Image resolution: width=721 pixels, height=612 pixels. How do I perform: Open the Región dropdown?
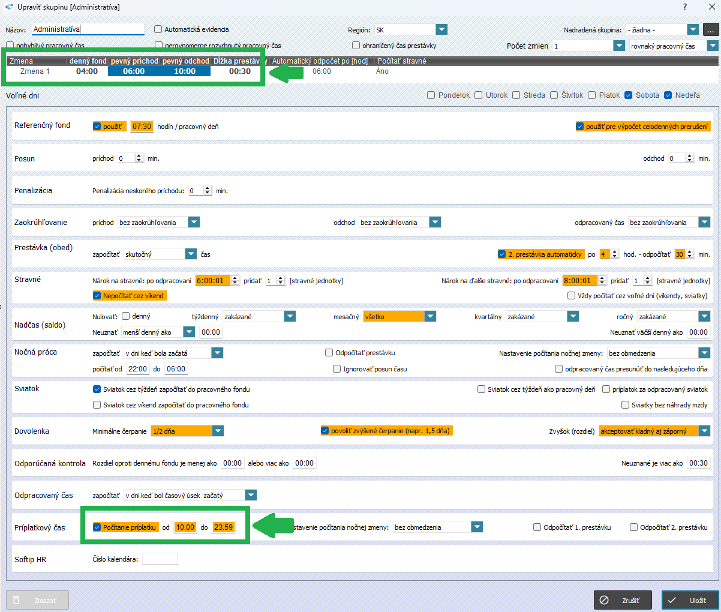tap(441, 29)
